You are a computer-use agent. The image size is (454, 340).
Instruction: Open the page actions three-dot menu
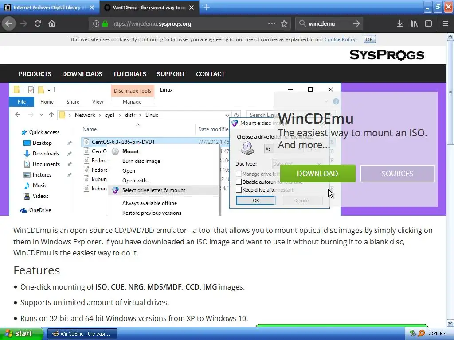[x=272, y=24]
